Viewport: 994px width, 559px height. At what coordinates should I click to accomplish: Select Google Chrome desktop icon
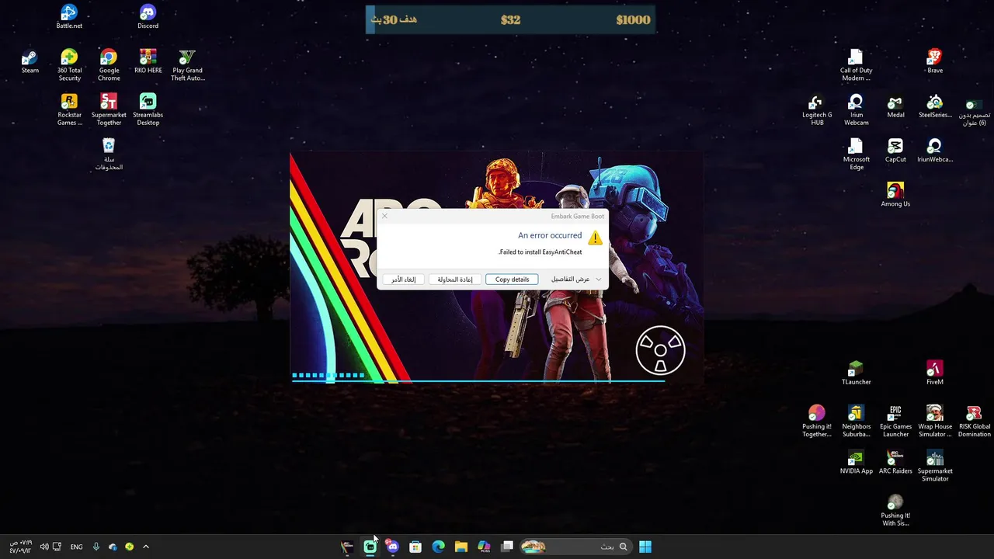(109, 65)
